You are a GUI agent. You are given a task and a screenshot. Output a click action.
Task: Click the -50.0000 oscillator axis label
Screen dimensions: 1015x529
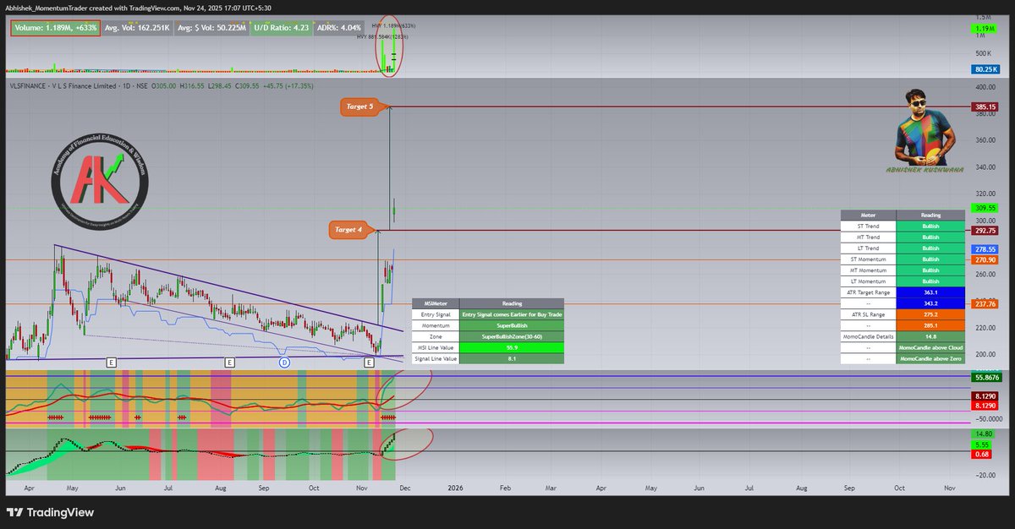(990, 418)
